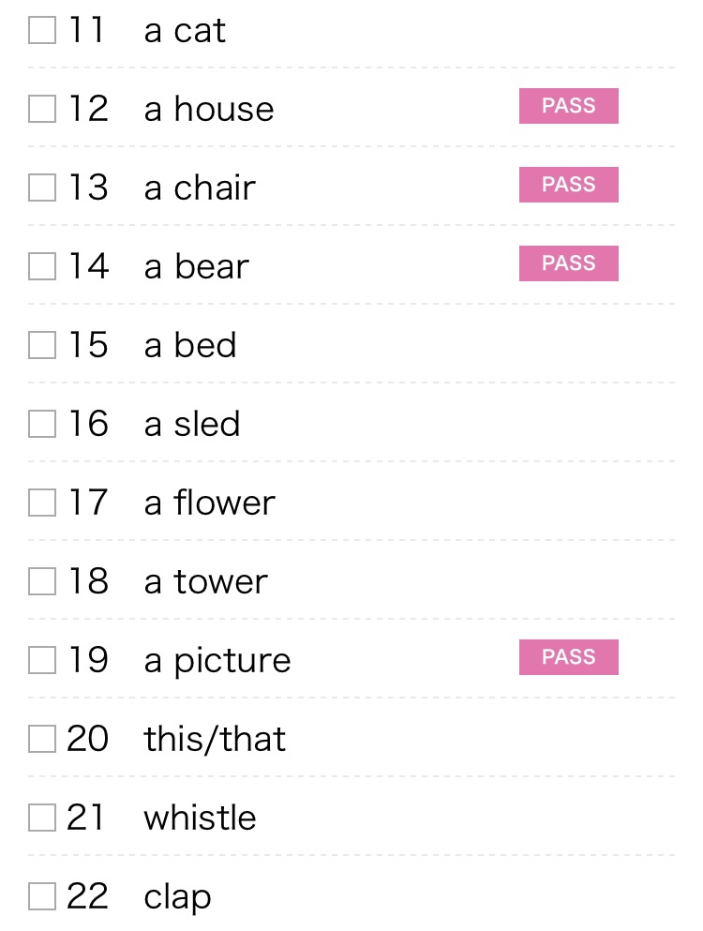The width and height of the screenshot is (703, 931).
Task: Tap the PASS badge beside a bear
Action: pos(568,263)
